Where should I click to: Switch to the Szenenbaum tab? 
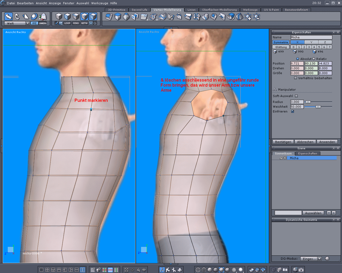(x=283, y=154)
